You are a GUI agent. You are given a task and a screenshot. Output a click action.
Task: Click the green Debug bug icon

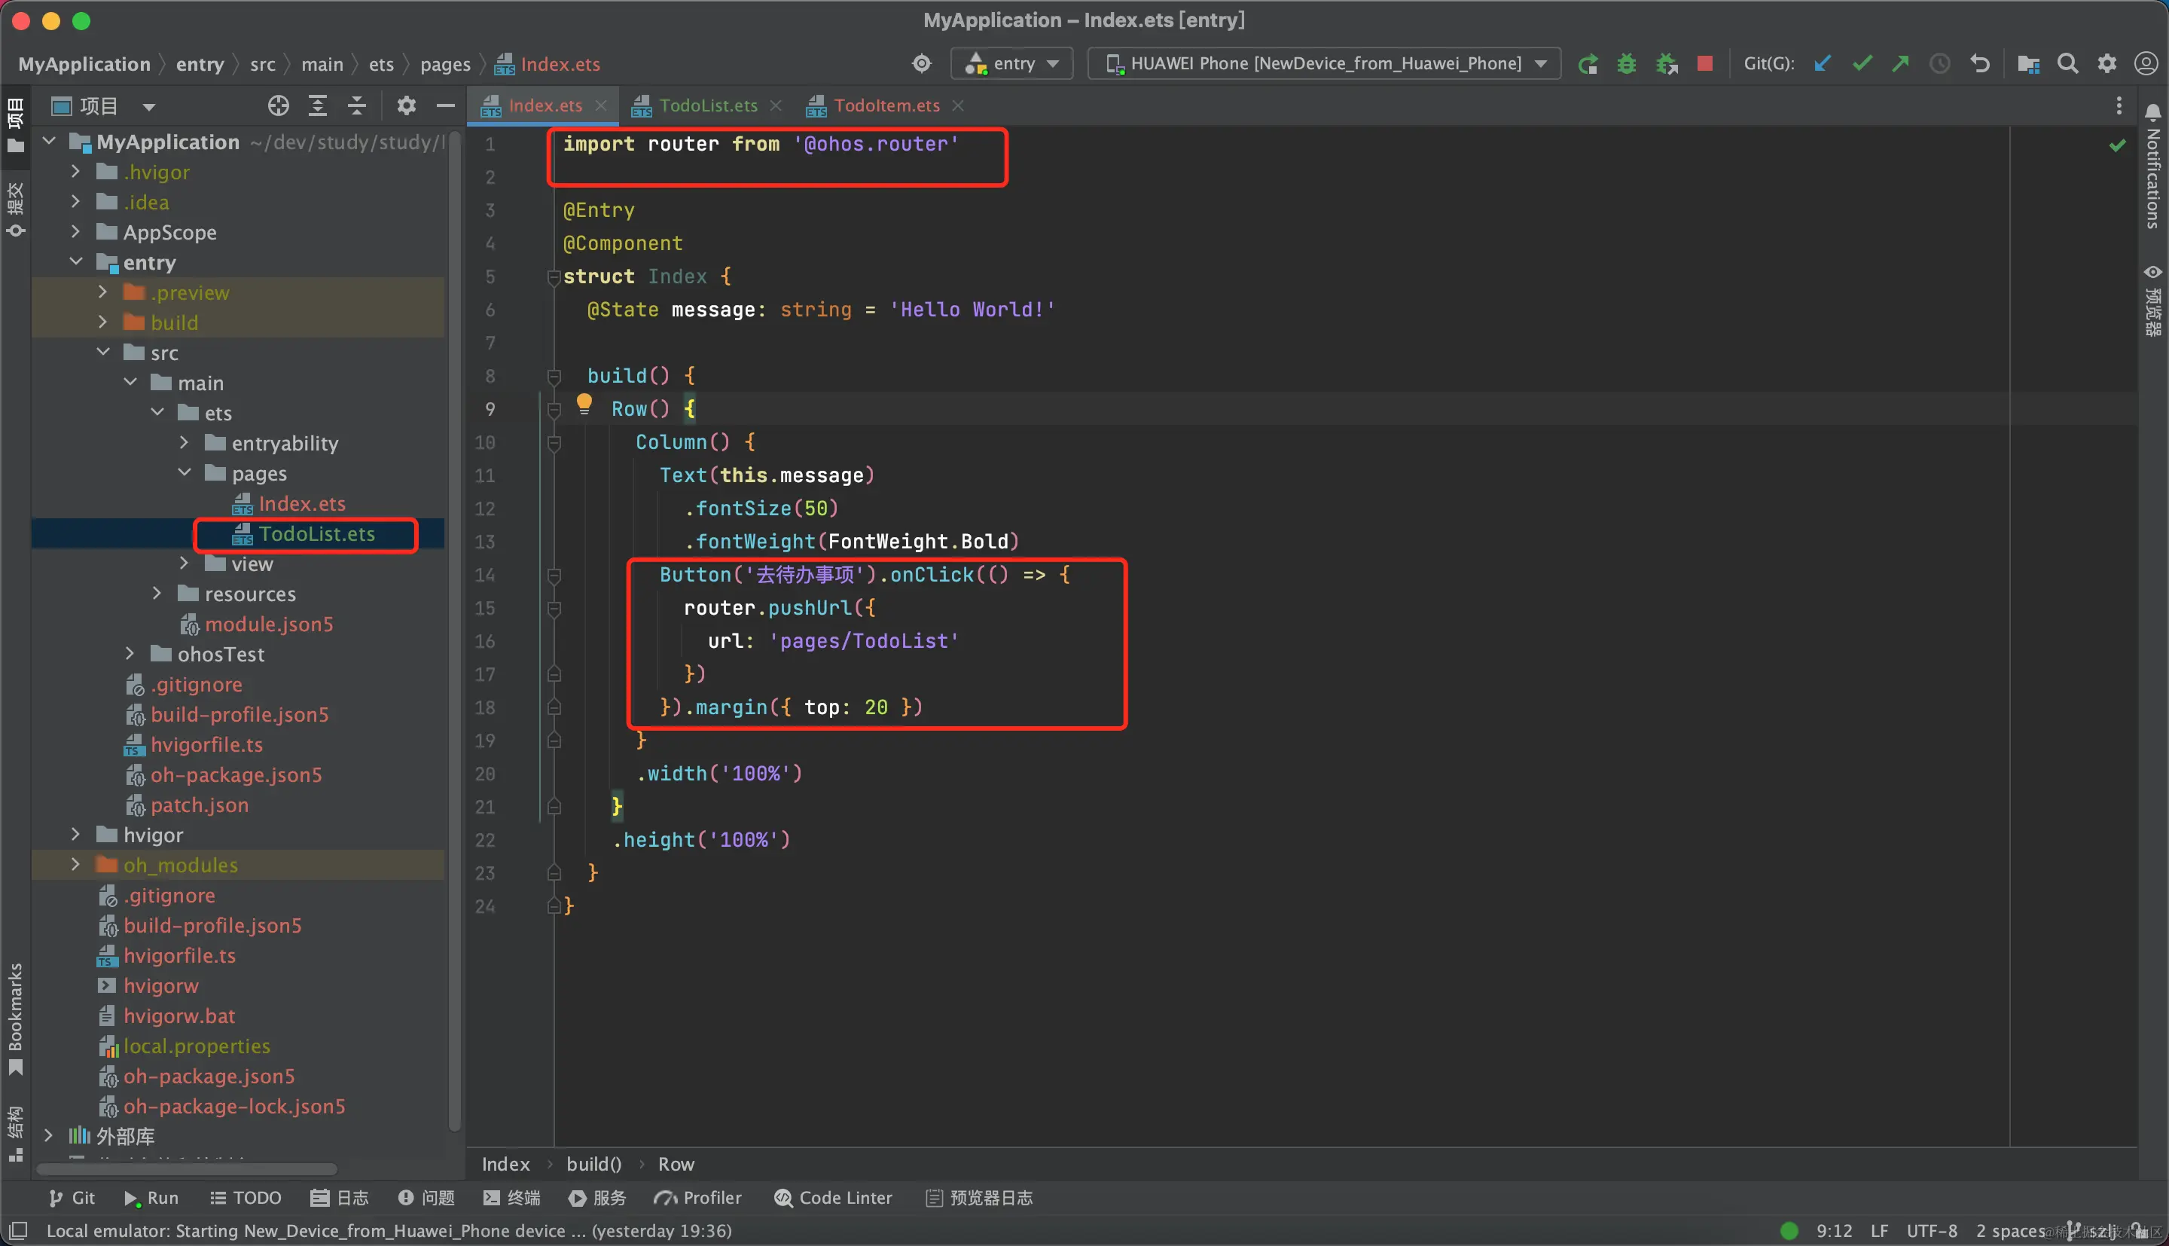click(1626, 64)
